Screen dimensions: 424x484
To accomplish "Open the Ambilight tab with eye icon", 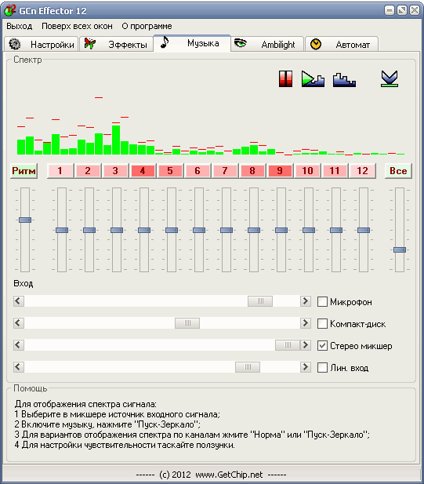I will click(267, 44).
